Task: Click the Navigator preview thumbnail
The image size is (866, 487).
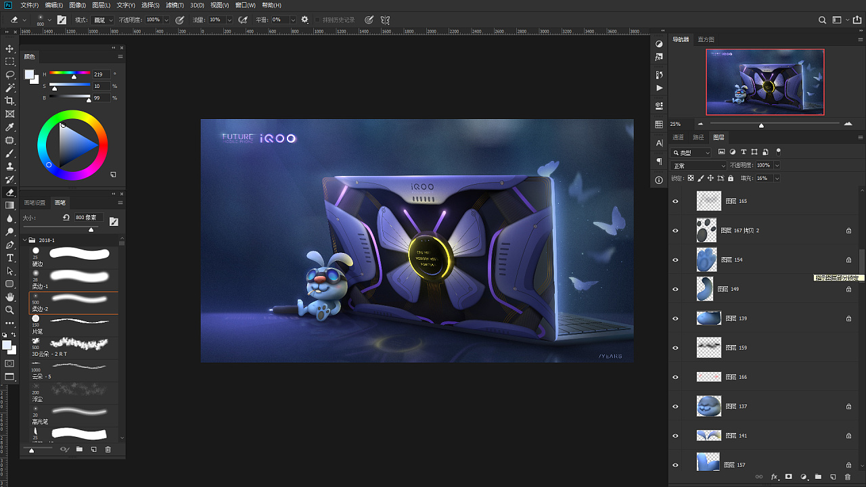Action: click(765, 82)
